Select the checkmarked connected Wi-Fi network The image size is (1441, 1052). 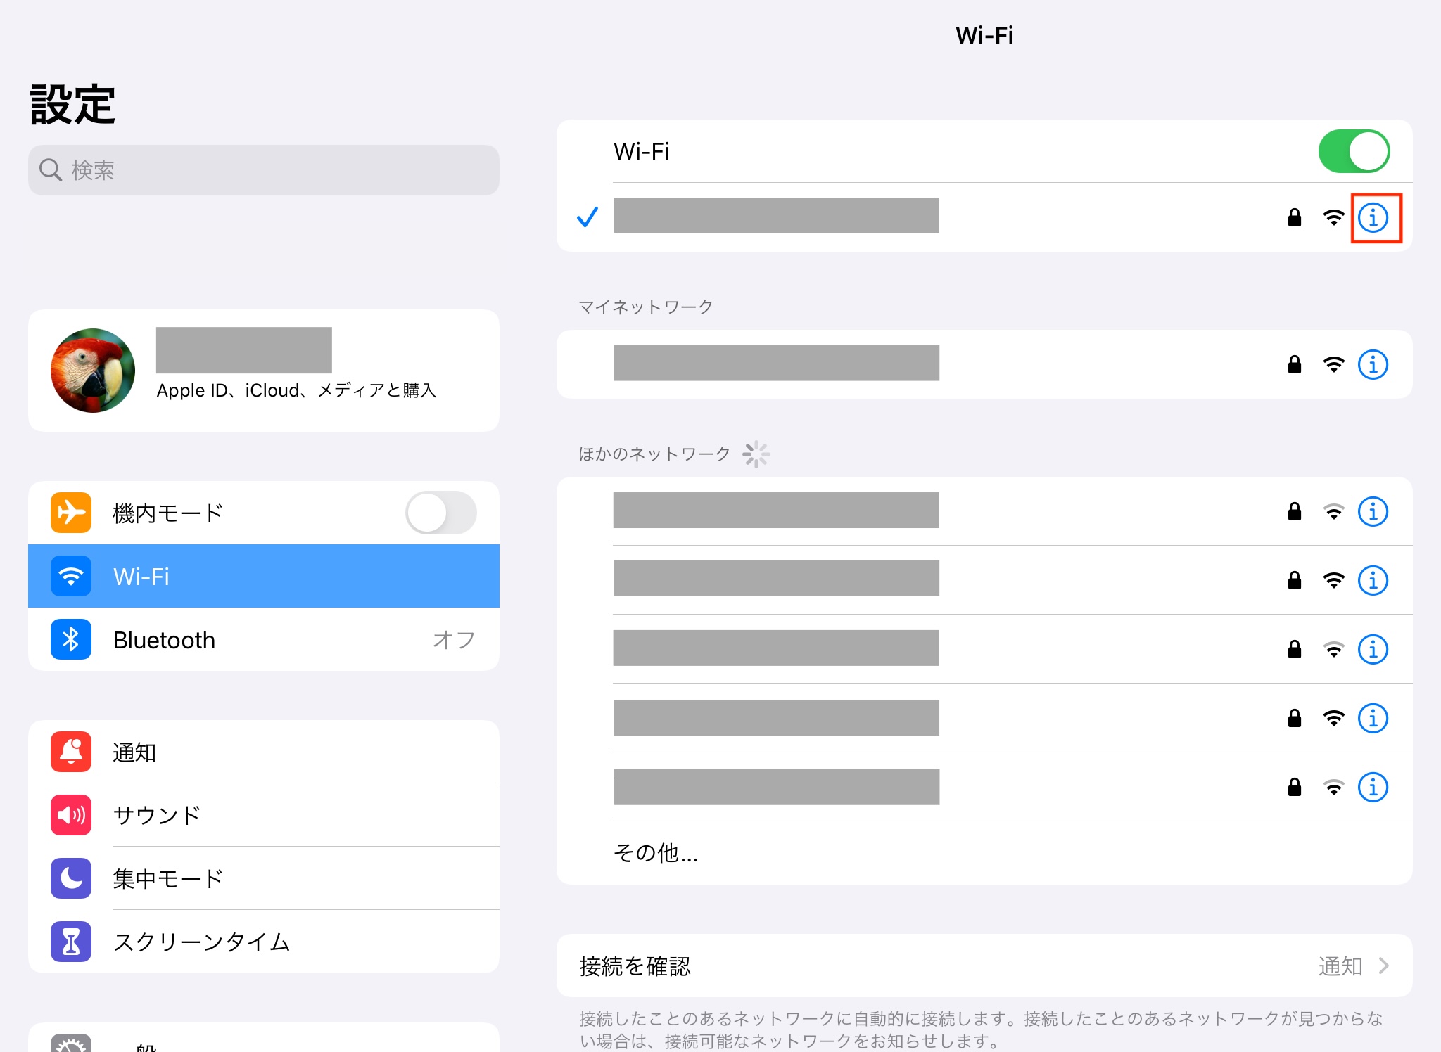(x=775, y=216)
